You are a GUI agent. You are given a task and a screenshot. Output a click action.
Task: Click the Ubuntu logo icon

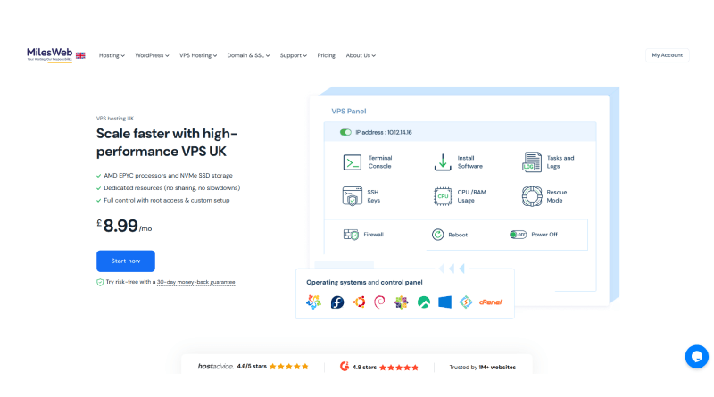pyautogui.click(x=359, y=302)
